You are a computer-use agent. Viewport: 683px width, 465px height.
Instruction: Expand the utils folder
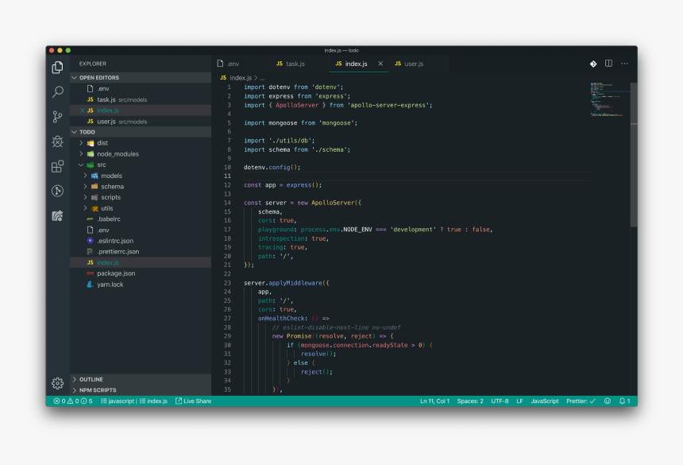(141, 208)
